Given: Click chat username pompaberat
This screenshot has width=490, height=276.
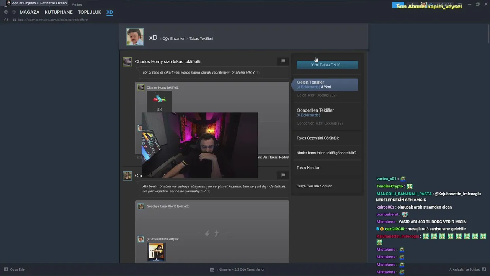Looking at the screenshot, I should pos(387,215).
